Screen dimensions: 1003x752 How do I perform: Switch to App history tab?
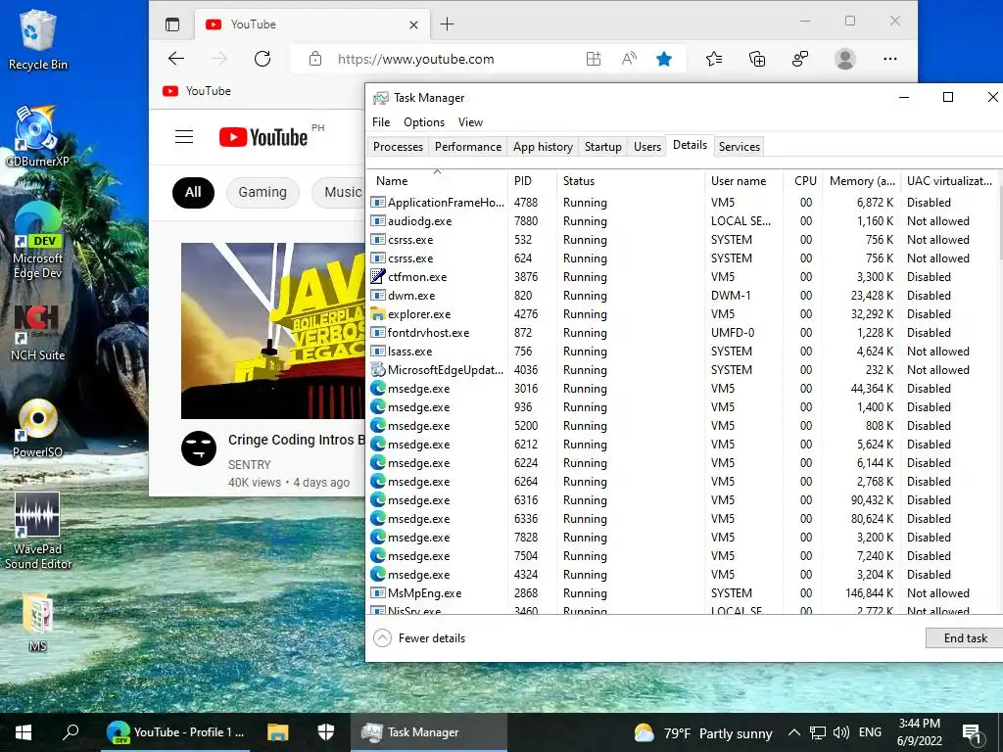pyautogui.click(x=543, y=147)
